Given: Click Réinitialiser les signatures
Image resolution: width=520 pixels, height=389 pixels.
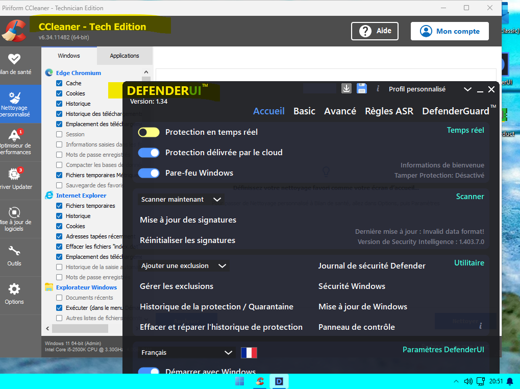Looking at the screenshot, I should click(187, 240).
